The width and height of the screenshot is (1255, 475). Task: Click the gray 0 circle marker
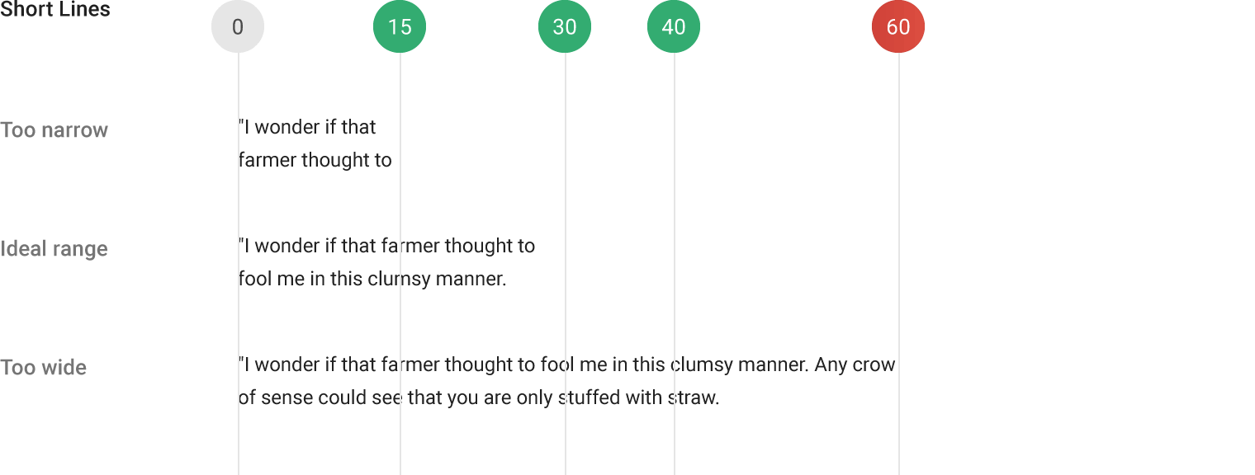click(x=238, y=27)
